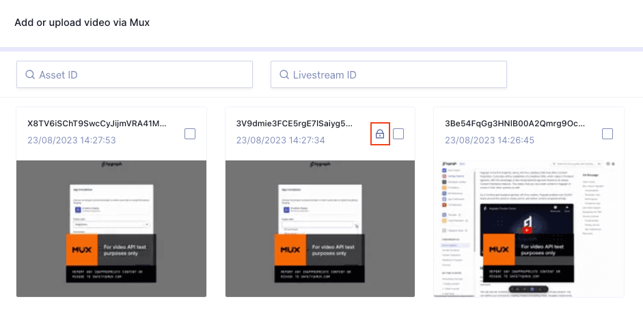The width and height of the screenshot is (643, 314).
Task: Click the timestamp 23/08/2023 14:27:34
Action: point(281,140)
